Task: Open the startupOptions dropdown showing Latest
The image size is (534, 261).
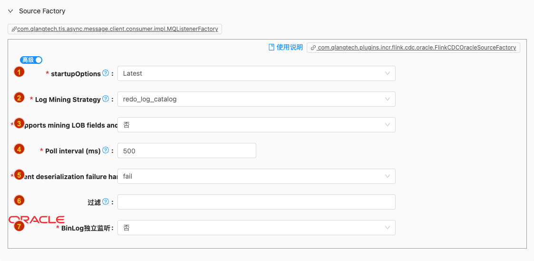Action: pyautogui.click(x=256, y=73)
